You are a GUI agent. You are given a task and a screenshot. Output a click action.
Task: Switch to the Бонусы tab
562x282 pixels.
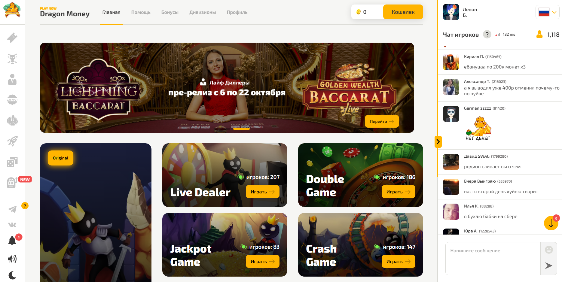pyautogui.click(x=170, y=12)
